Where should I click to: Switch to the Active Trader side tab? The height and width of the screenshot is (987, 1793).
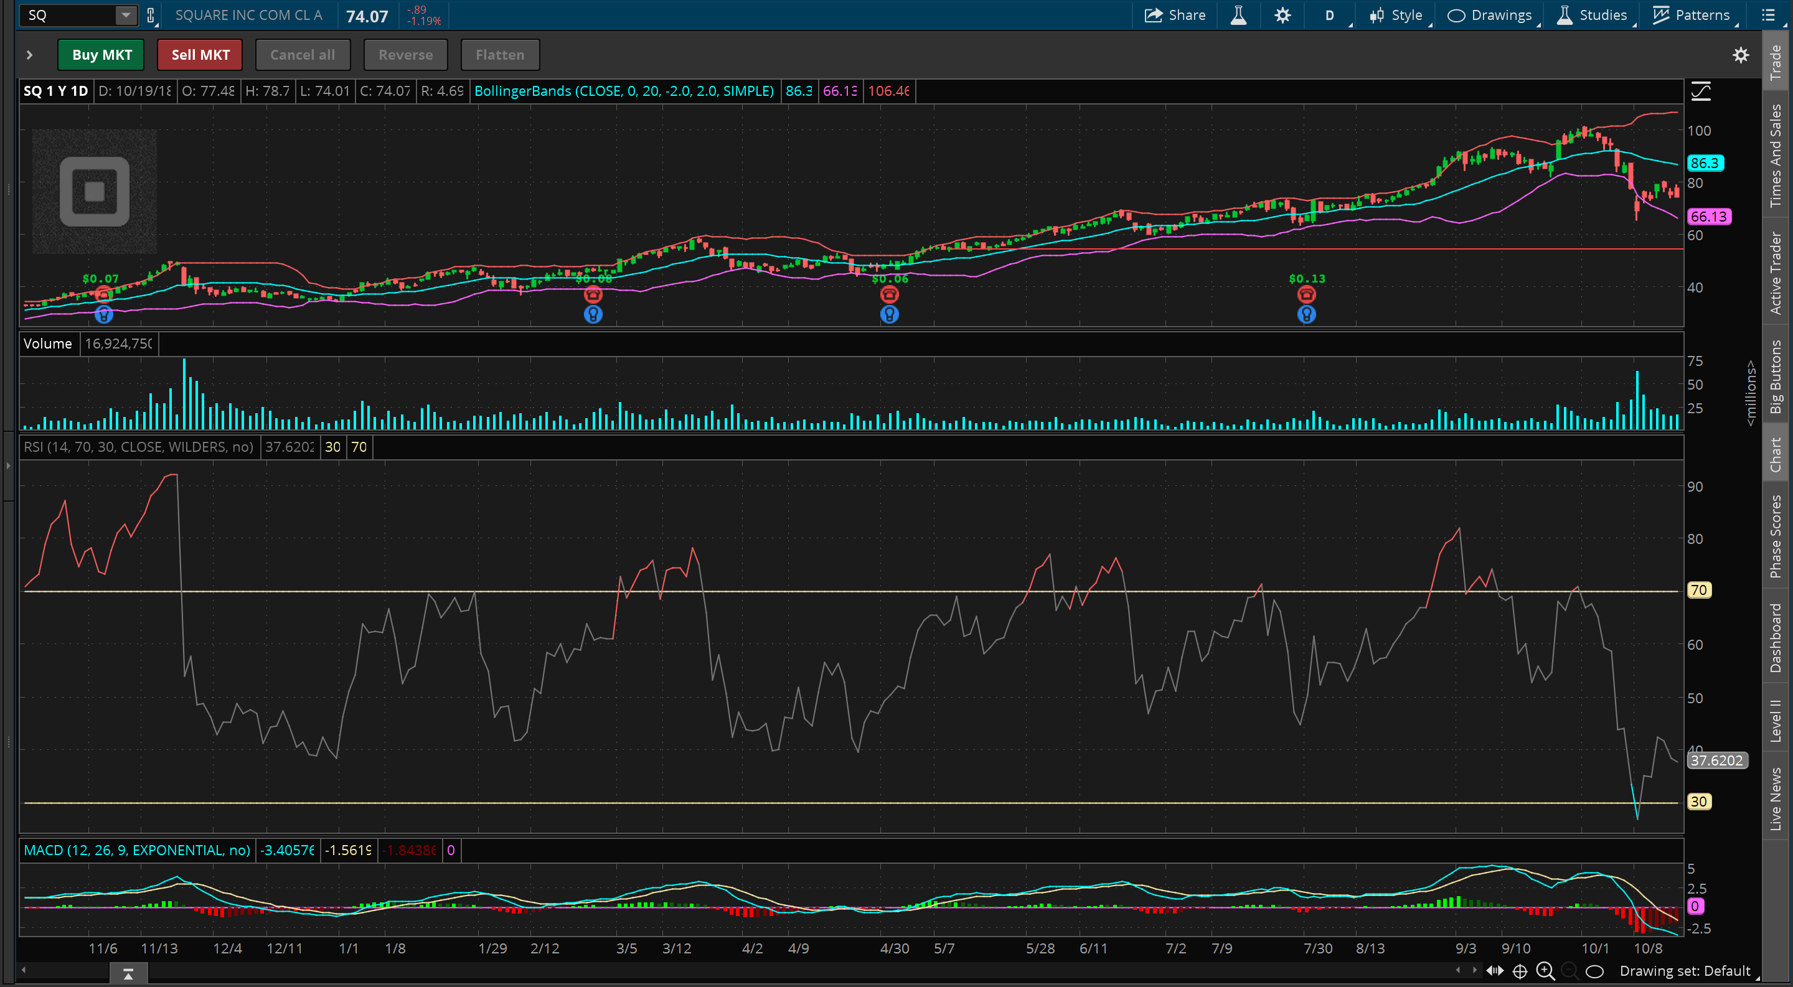(x=1776, y=273)
